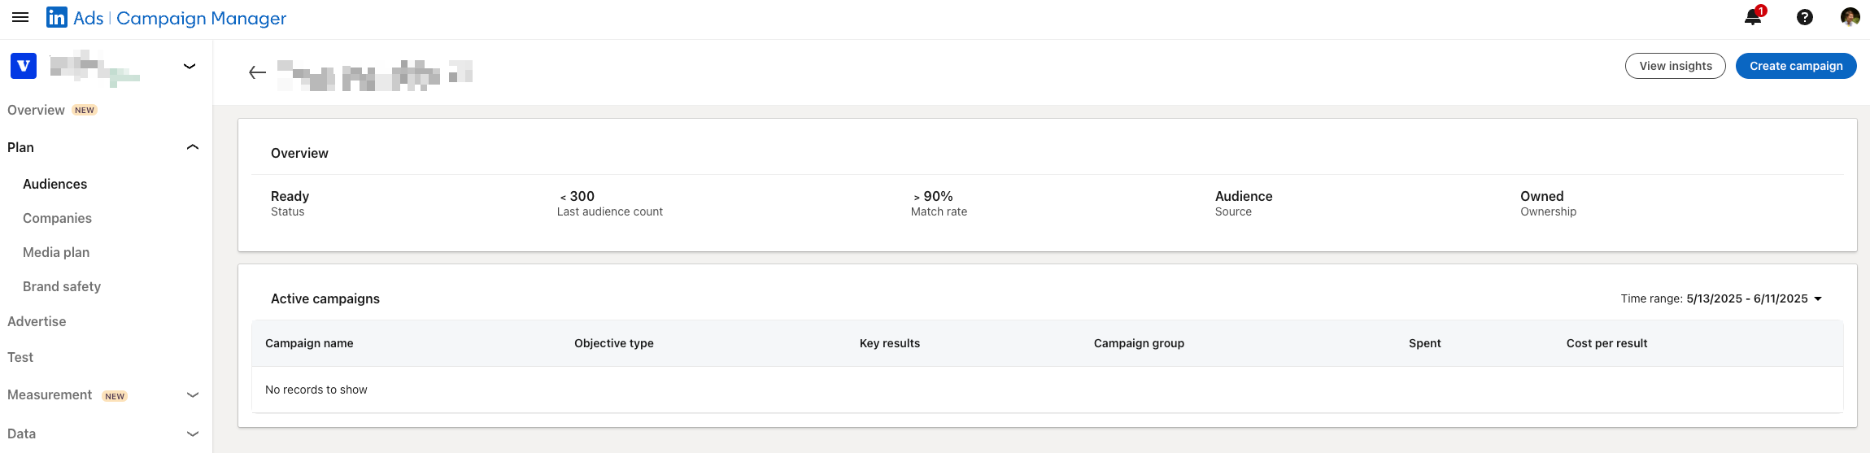Viewport: 1870px width, 453px height.
Task: Click the LinkedIn logo icon
Action: 57,17
